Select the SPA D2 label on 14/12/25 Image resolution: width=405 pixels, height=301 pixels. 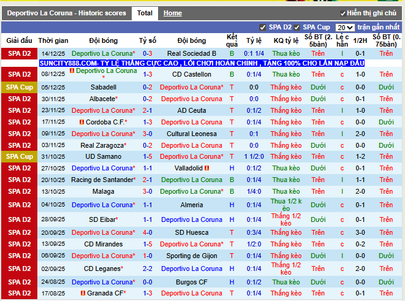coord(20,53)
